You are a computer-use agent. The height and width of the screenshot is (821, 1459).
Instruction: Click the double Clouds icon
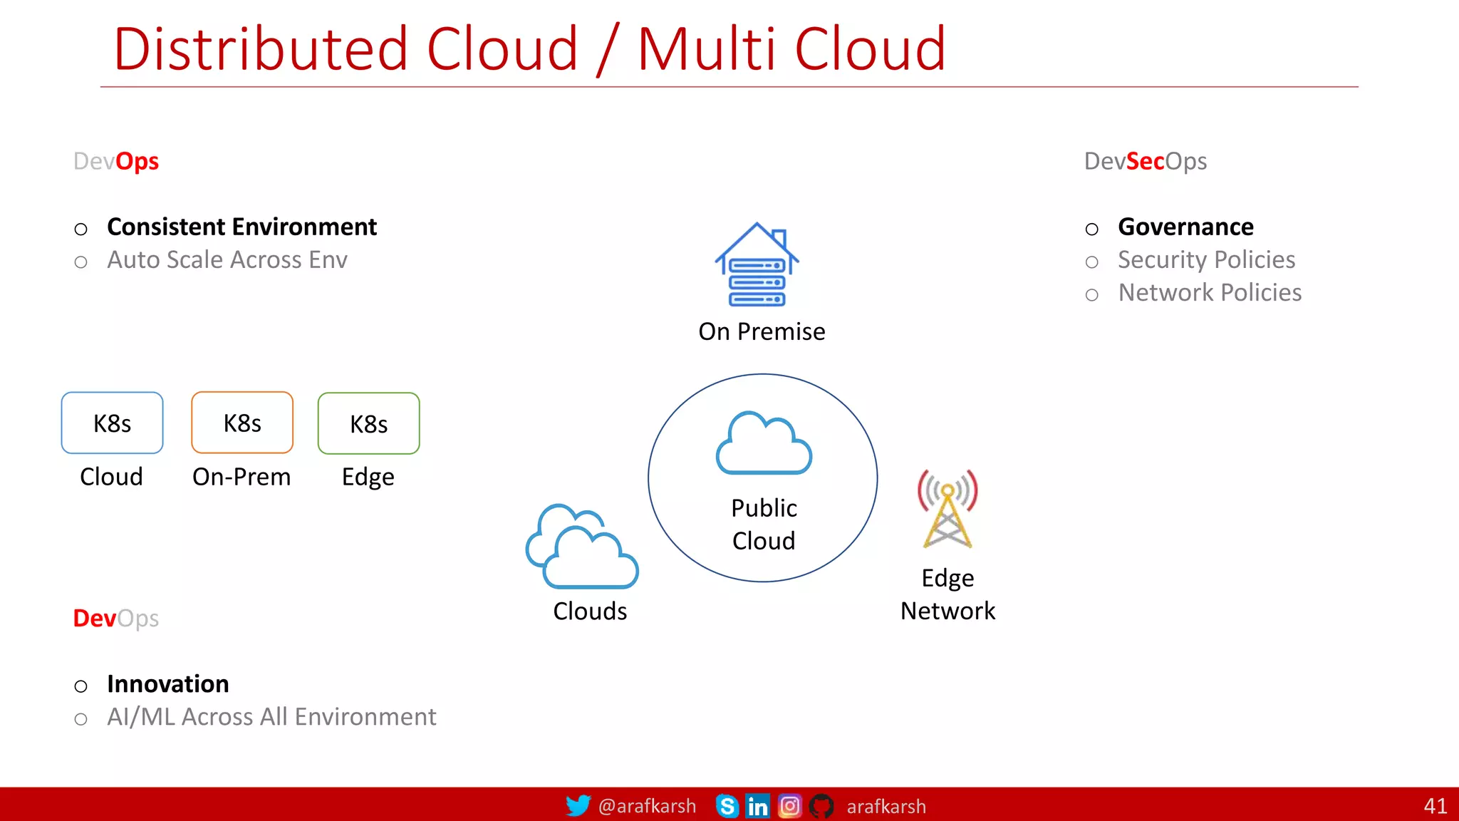582,547
